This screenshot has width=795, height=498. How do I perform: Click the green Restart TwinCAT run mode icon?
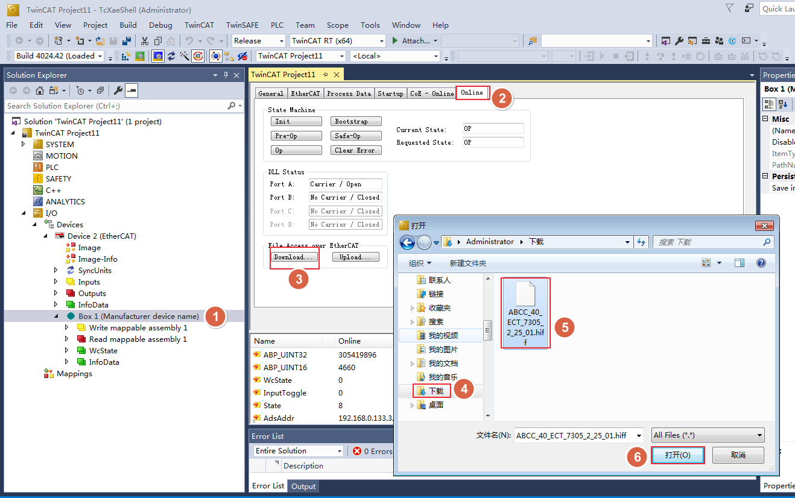(140, 56)
